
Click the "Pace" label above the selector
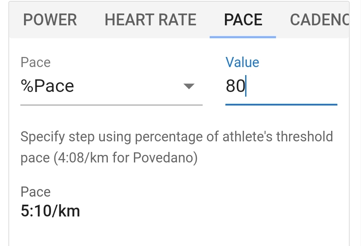point(35,62)
